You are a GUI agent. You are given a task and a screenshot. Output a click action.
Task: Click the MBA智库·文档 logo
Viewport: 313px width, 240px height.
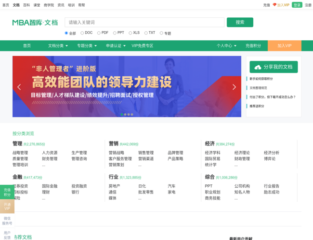(35, 23)
